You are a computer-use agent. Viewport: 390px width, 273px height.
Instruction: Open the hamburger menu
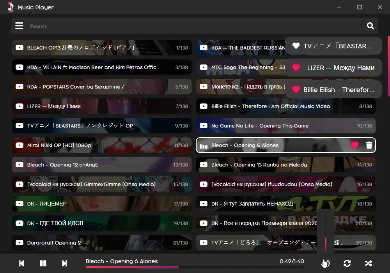pyautogui.click(x=19, y=26)
